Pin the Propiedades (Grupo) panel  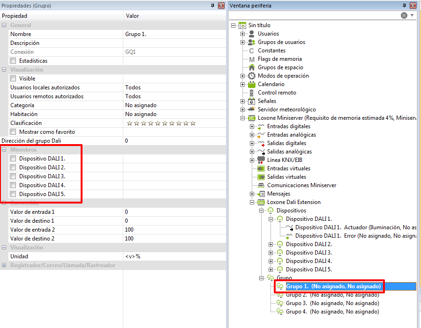click(212, 6)
